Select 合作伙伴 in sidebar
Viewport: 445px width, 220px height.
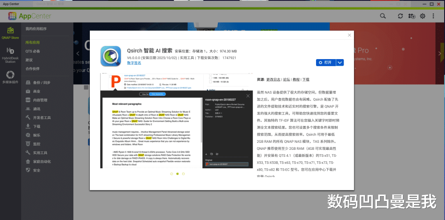(x=33, y=69)
